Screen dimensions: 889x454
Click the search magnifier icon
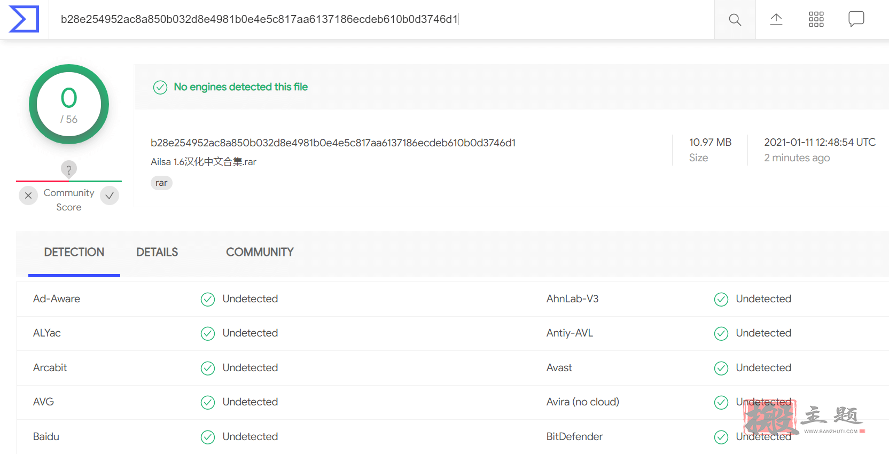pos(735,20)
